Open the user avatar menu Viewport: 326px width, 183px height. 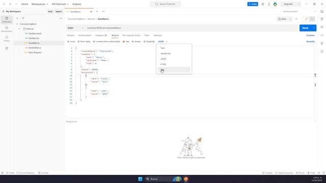tap(275, 4)
